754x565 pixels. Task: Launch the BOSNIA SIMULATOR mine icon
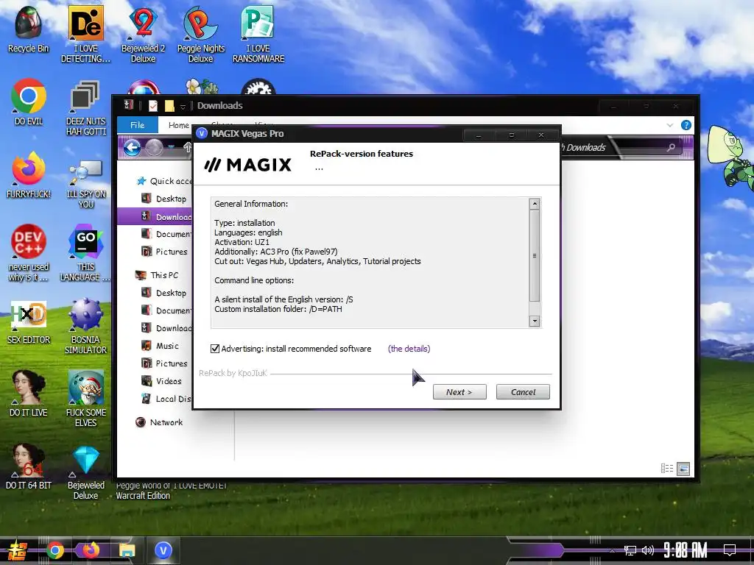(x=85, y=326)
